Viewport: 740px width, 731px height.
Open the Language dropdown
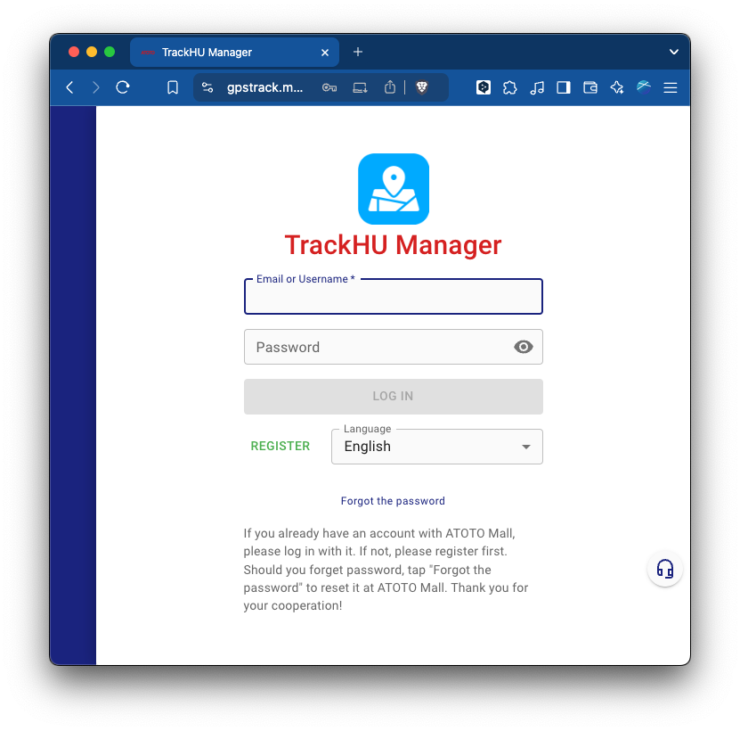(437, 447)
